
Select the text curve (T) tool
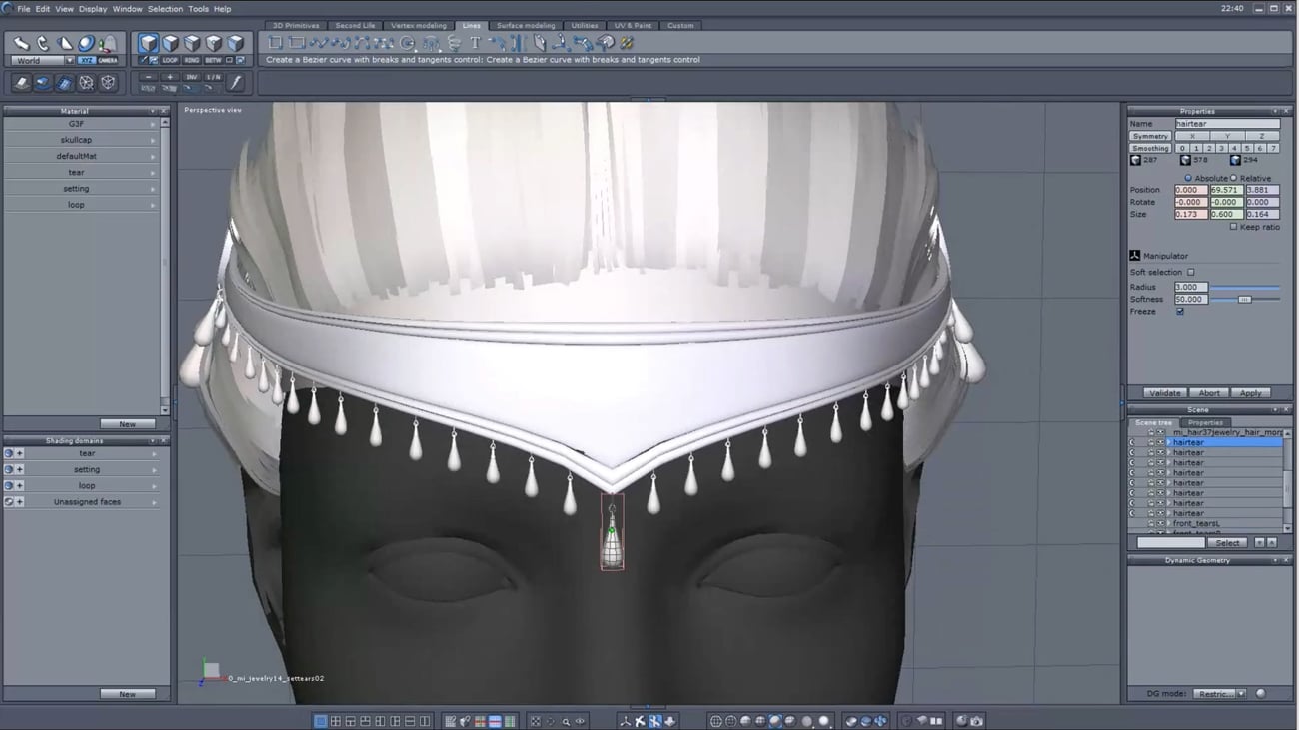[x=475, y=43]
